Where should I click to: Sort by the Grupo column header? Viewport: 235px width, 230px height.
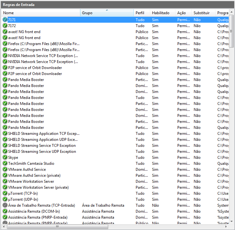(x=107, y=13)
